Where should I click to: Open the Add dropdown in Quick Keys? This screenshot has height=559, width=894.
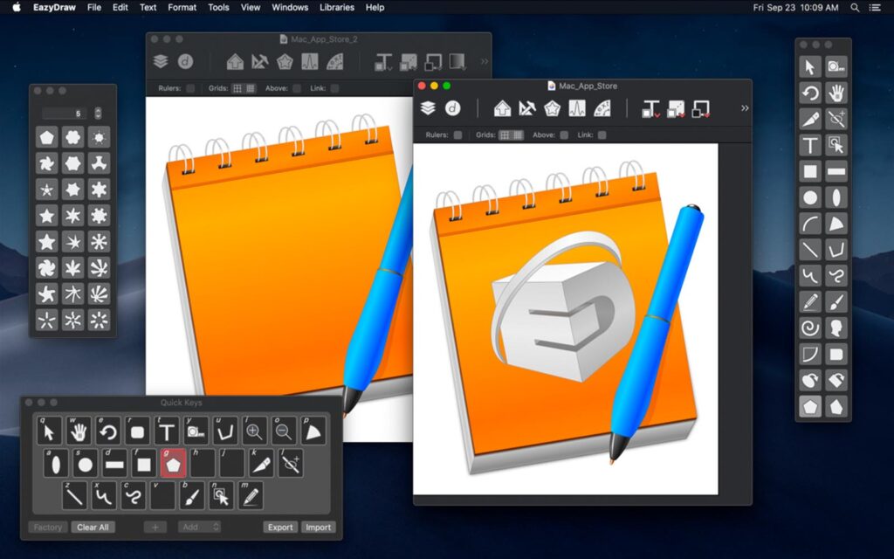pyautogui.click(x=200, y=527)
